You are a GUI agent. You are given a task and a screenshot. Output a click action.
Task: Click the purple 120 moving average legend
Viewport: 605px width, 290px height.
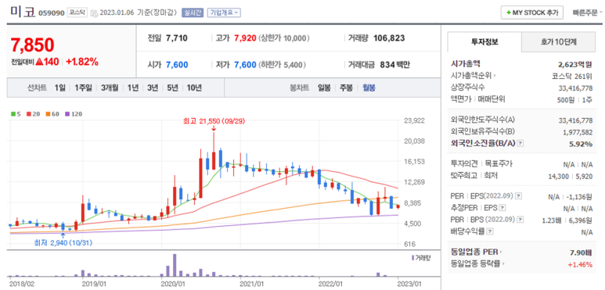[74, 114]
